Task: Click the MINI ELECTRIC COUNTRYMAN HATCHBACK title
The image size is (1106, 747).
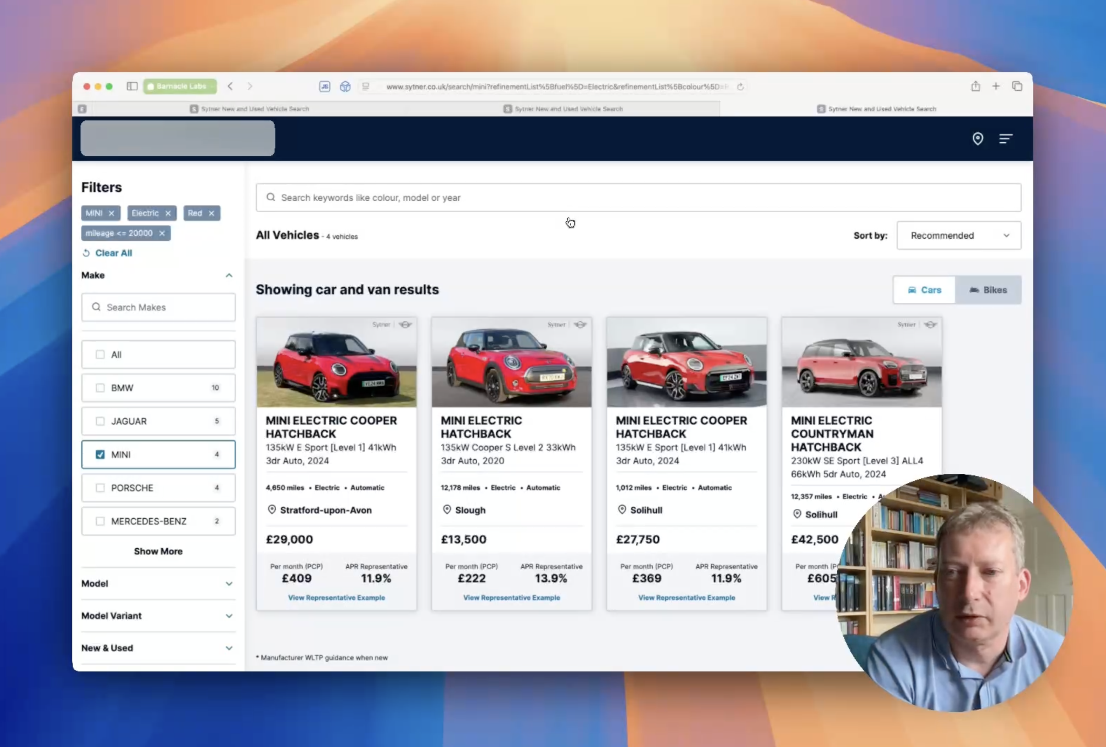Action: click(x=832, y=434)
